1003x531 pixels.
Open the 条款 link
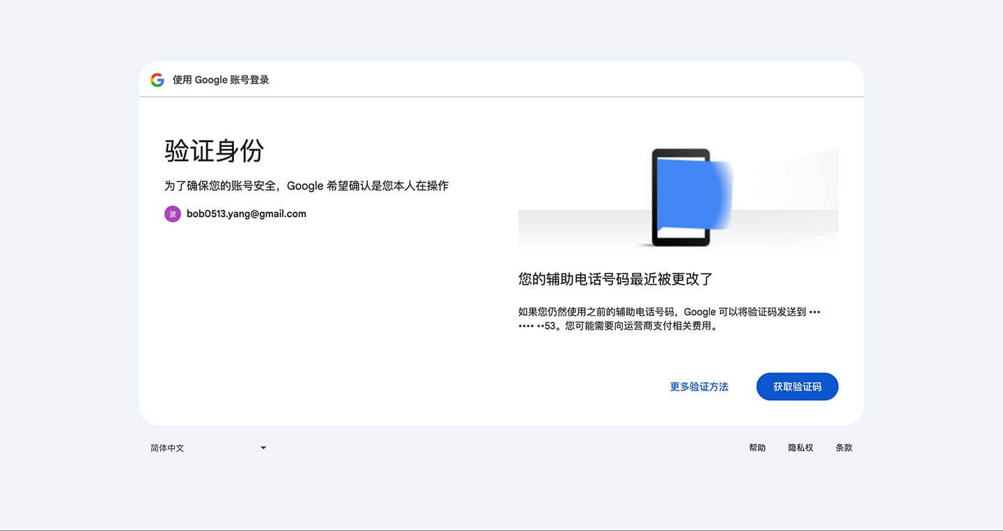pos(843,448)
